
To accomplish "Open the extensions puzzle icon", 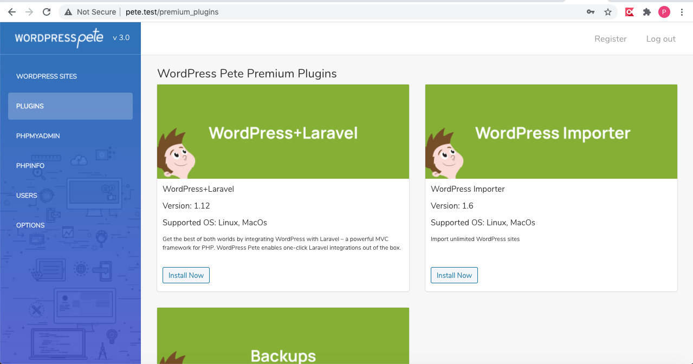I will coord(646,12).
